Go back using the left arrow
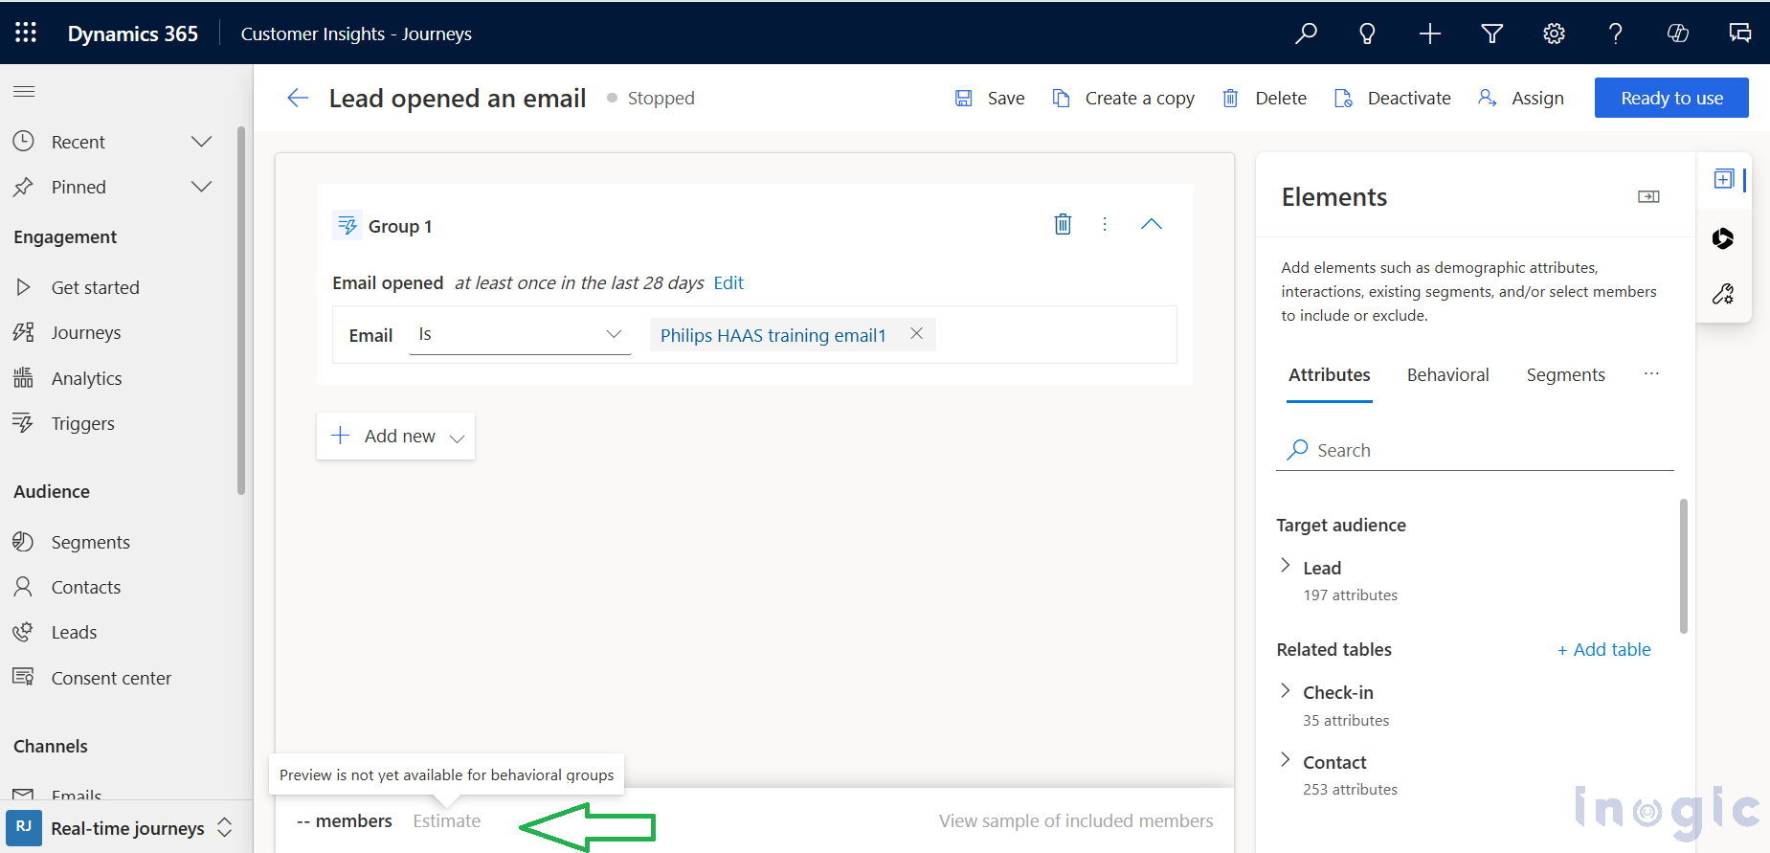This screenshot has height=853, width=1770. pos(298,98)
